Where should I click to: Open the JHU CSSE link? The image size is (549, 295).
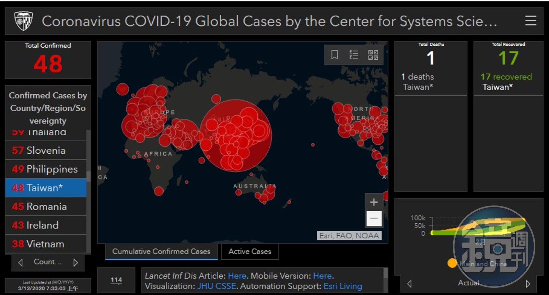click(216, 286)
